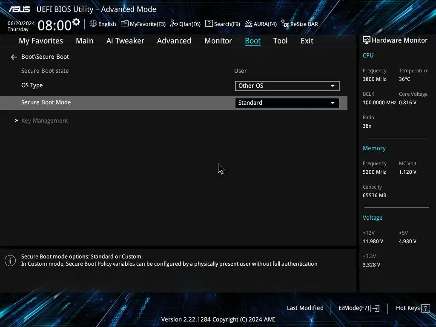Click the Ratio value 38x

coord(367,126)
